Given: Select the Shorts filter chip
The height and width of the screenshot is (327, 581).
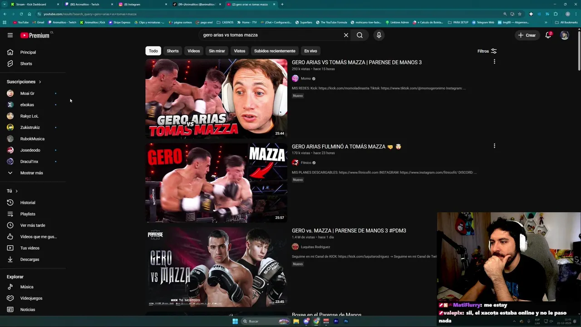Looking at the screenshot, I should (x=172, y=51).
